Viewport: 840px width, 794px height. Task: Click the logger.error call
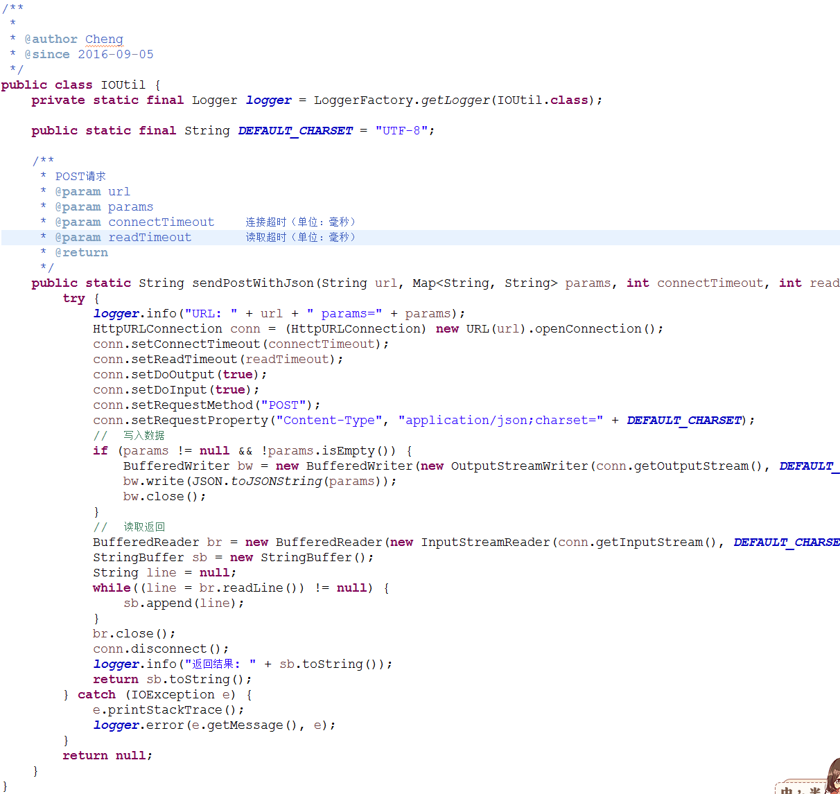point(139,725)
